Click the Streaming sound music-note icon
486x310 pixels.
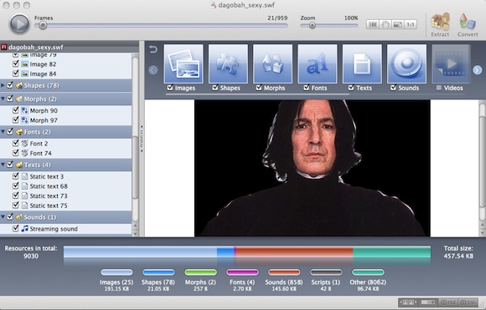(25, 229)
